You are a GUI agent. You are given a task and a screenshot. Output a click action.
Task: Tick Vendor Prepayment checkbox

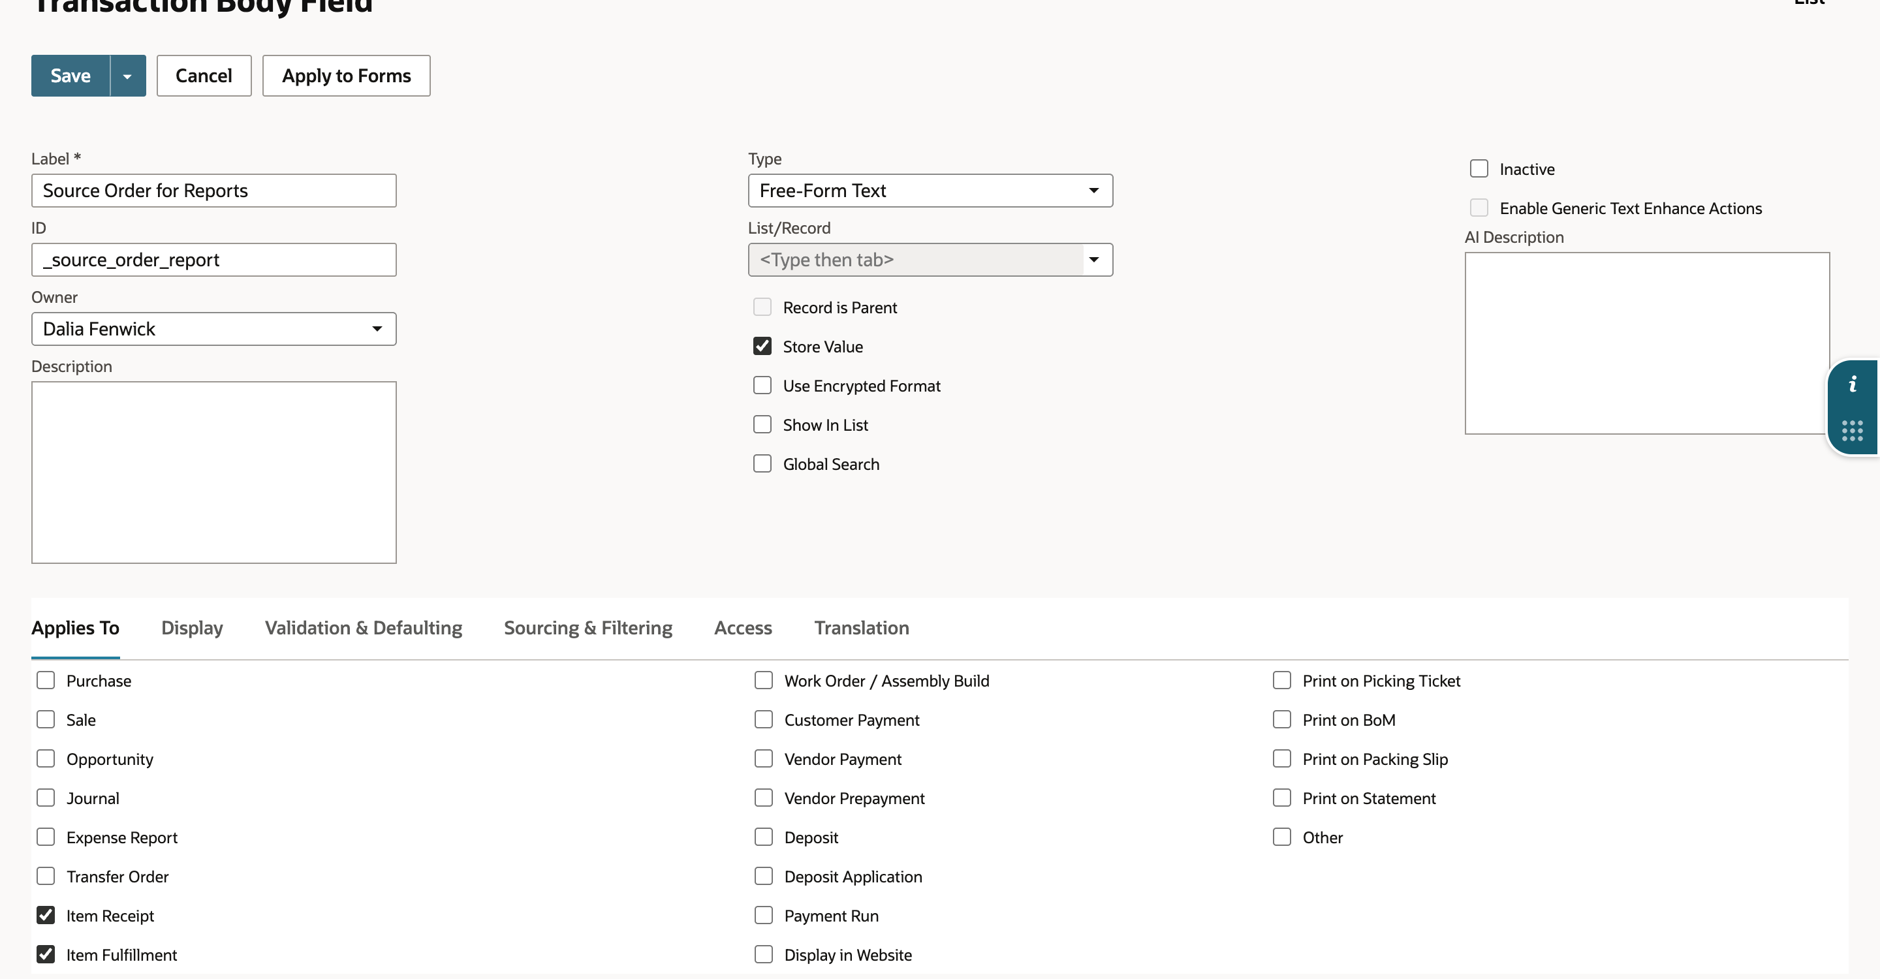point(764,798)
